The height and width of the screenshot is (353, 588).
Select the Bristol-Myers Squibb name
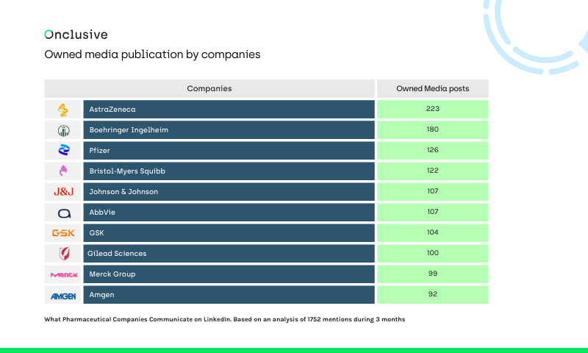pos(127,171)
